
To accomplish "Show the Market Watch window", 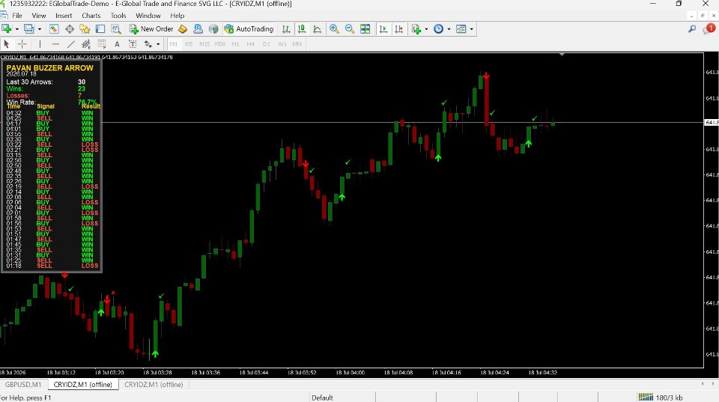I will click(x=54, y=29).
